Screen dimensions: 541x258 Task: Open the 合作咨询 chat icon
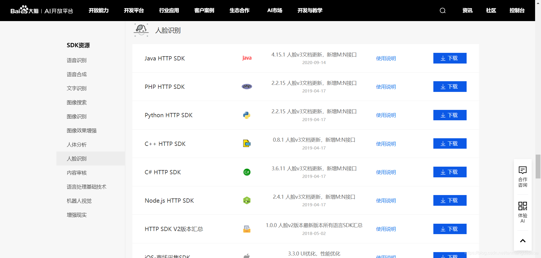(x=523, y=170)
